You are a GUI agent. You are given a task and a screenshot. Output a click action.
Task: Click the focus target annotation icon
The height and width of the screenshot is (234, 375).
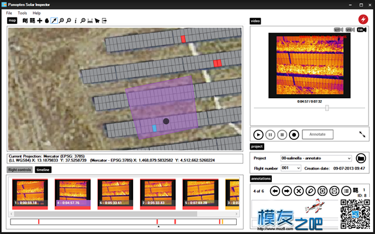pos(322,191)
